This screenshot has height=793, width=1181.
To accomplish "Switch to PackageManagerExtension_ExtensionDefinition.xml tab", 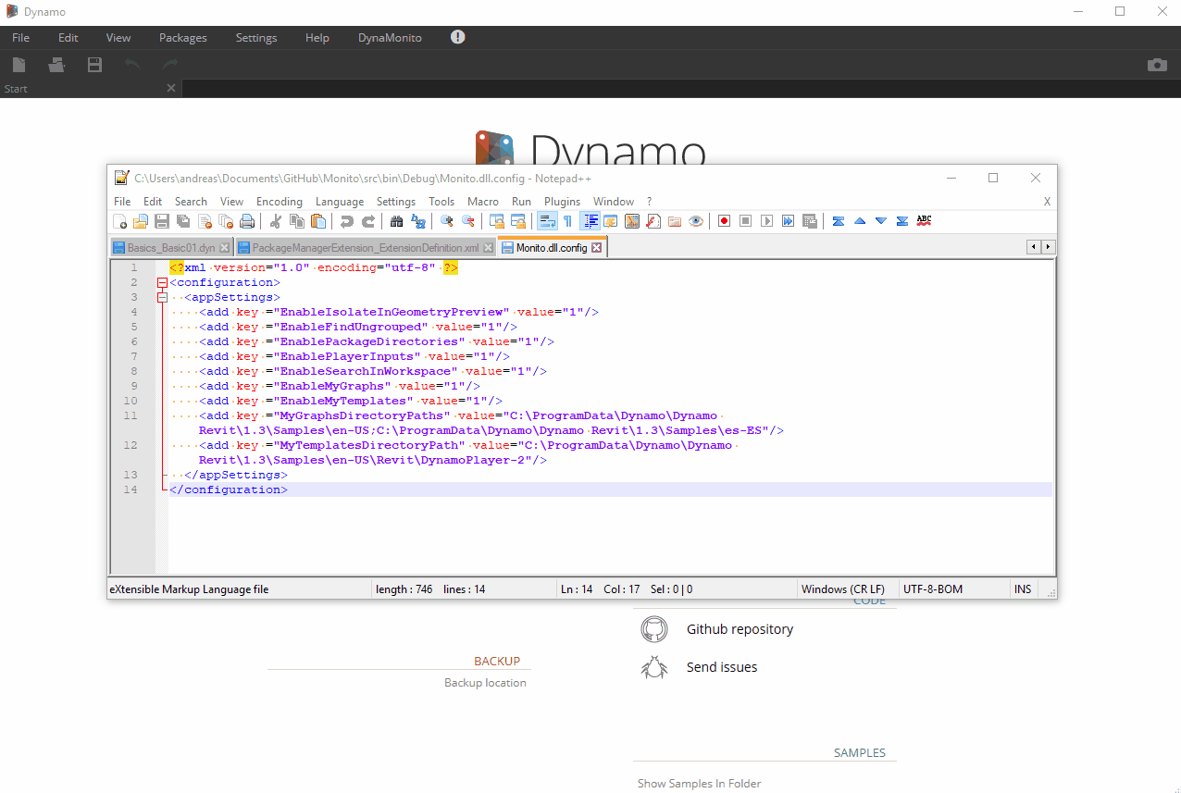I will coord(365,248).
